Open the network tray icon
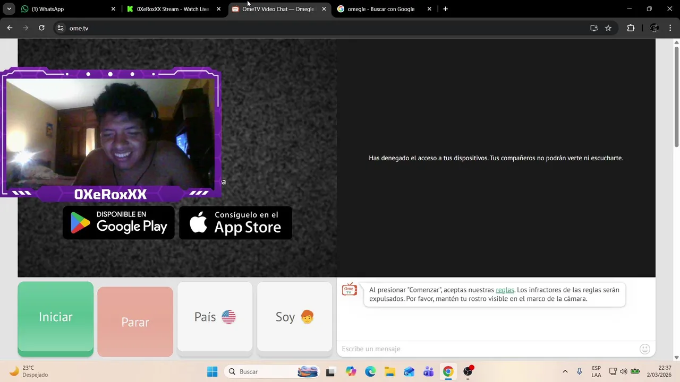Screen dimensions: 680x382 [613, 371]
